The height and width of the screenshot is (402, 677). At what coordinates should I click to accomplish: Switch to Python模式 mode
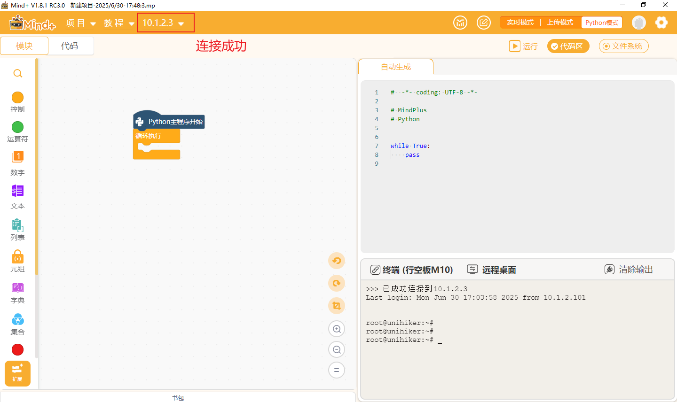[x=602, y=23]
